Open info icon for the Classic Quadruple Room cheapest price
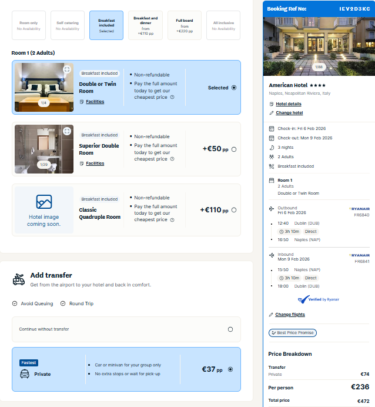 [172, 220]
